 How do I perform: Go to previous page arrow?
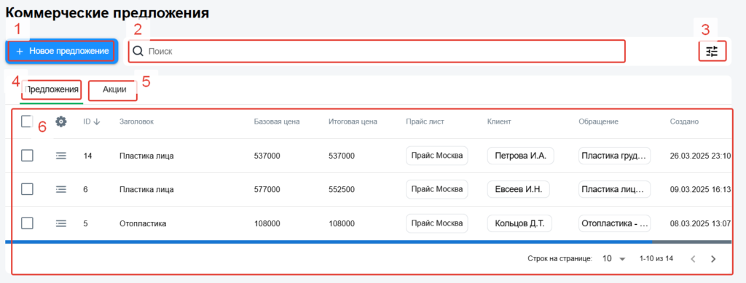(x=694, y=259)
